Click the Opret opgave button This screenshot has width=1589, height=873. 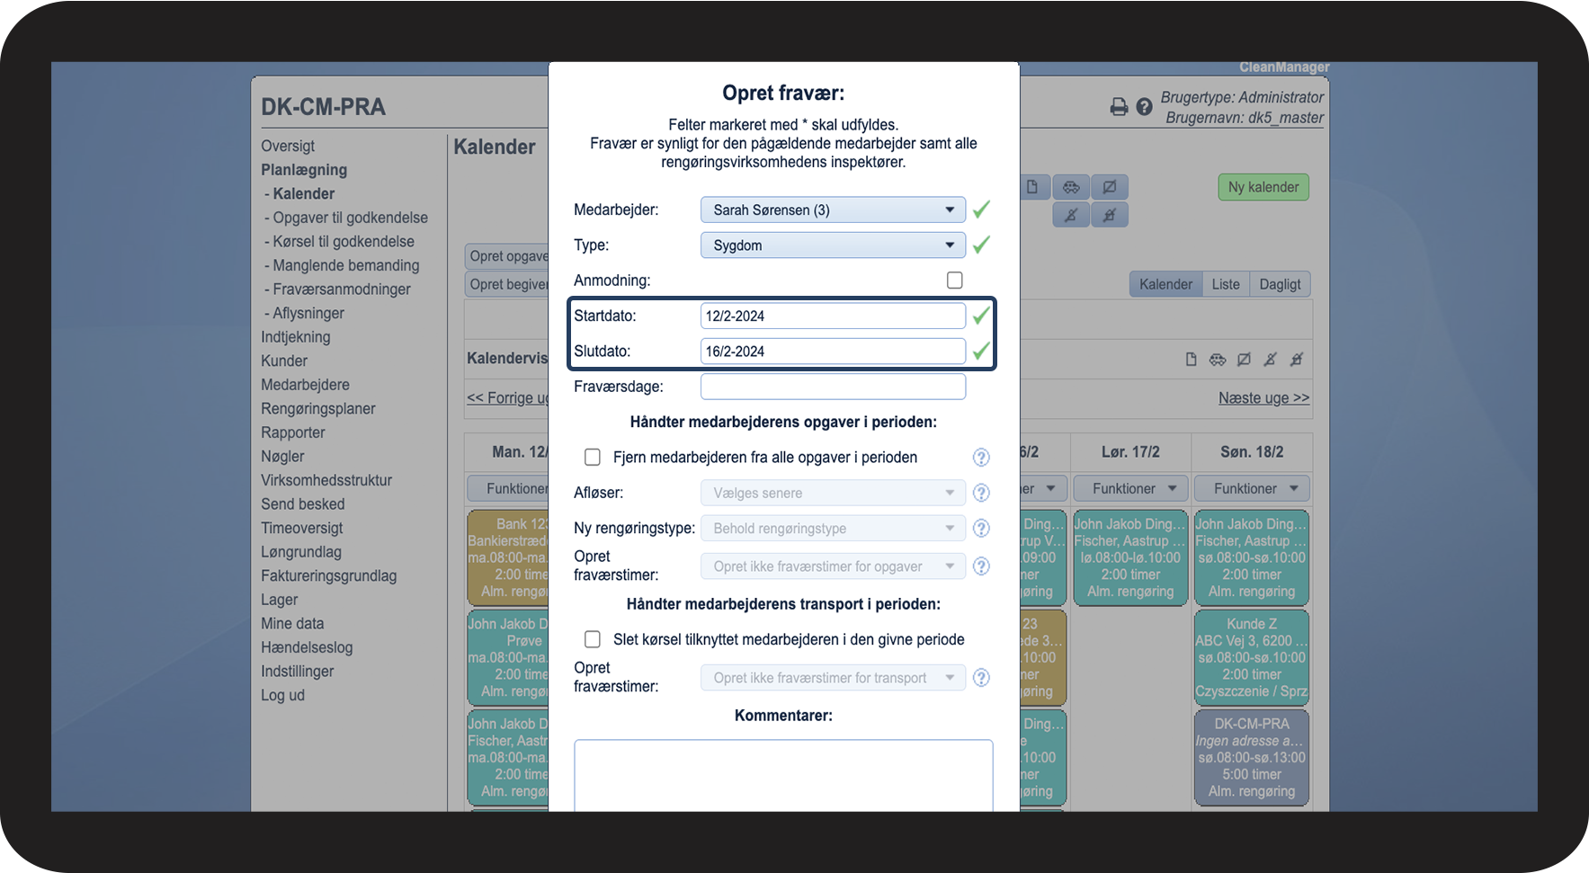click(507, 256)
